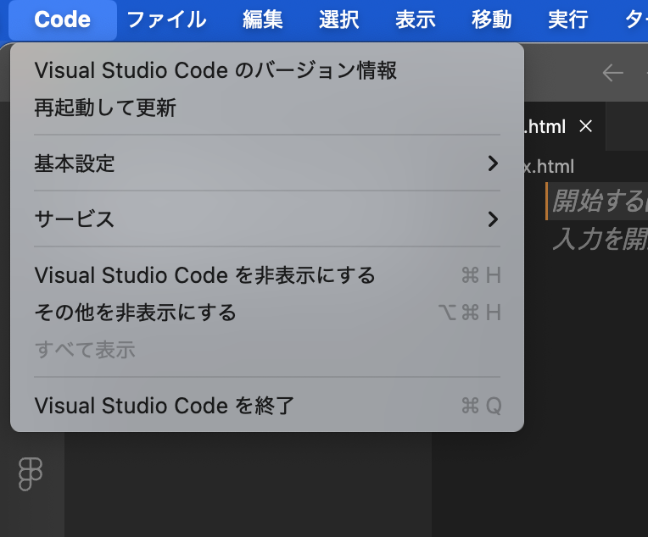The height and width of the screenshot is (537, 648).
Task: Open the 移動 menu
Action: tap(492, 19)
